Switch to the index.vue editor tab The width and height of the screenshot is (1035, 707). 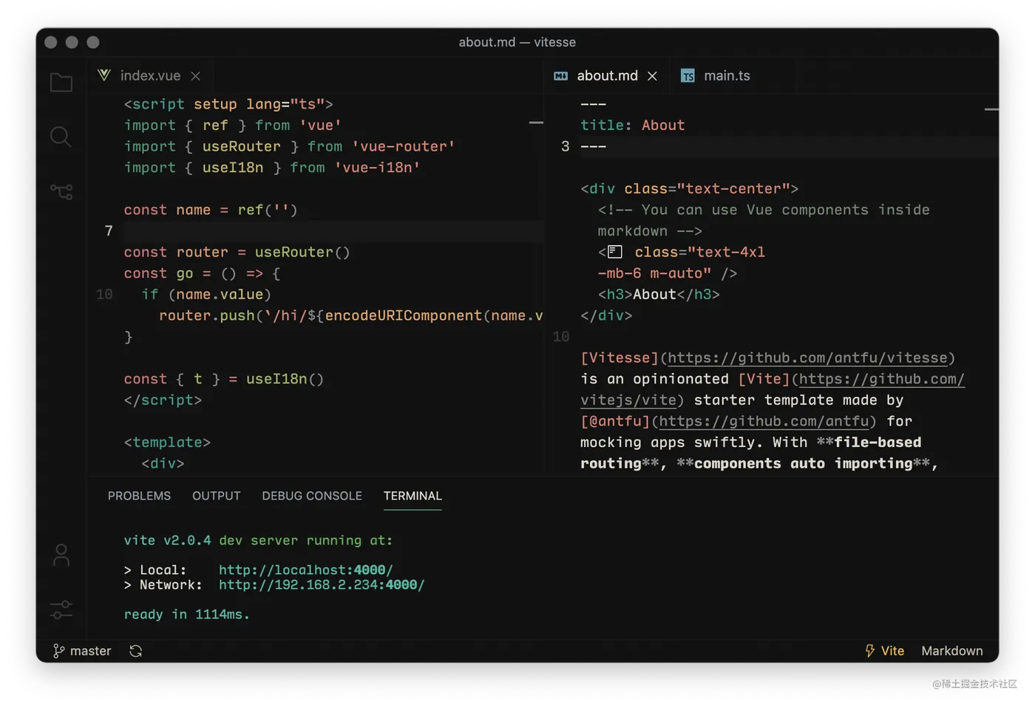(150, 75)
